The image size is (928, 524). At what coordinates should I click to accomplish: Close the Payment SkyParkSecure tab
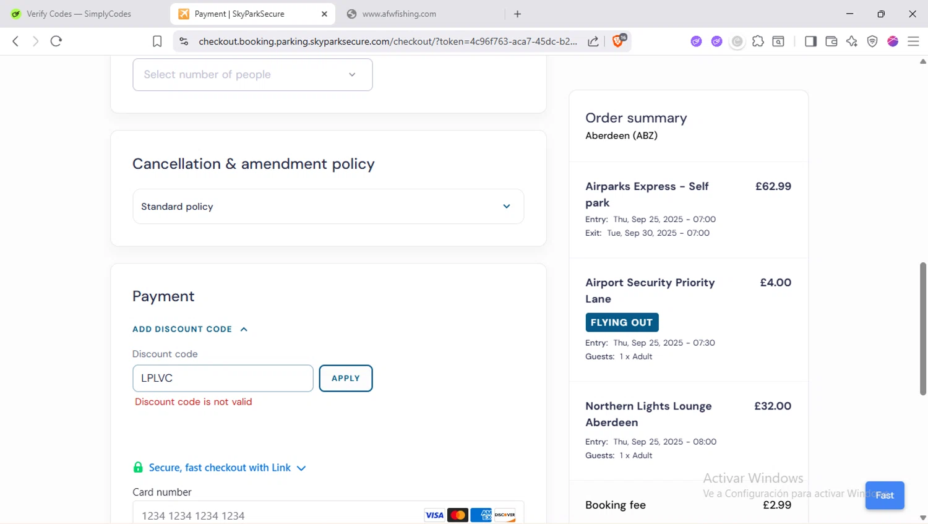click(324, 14)
